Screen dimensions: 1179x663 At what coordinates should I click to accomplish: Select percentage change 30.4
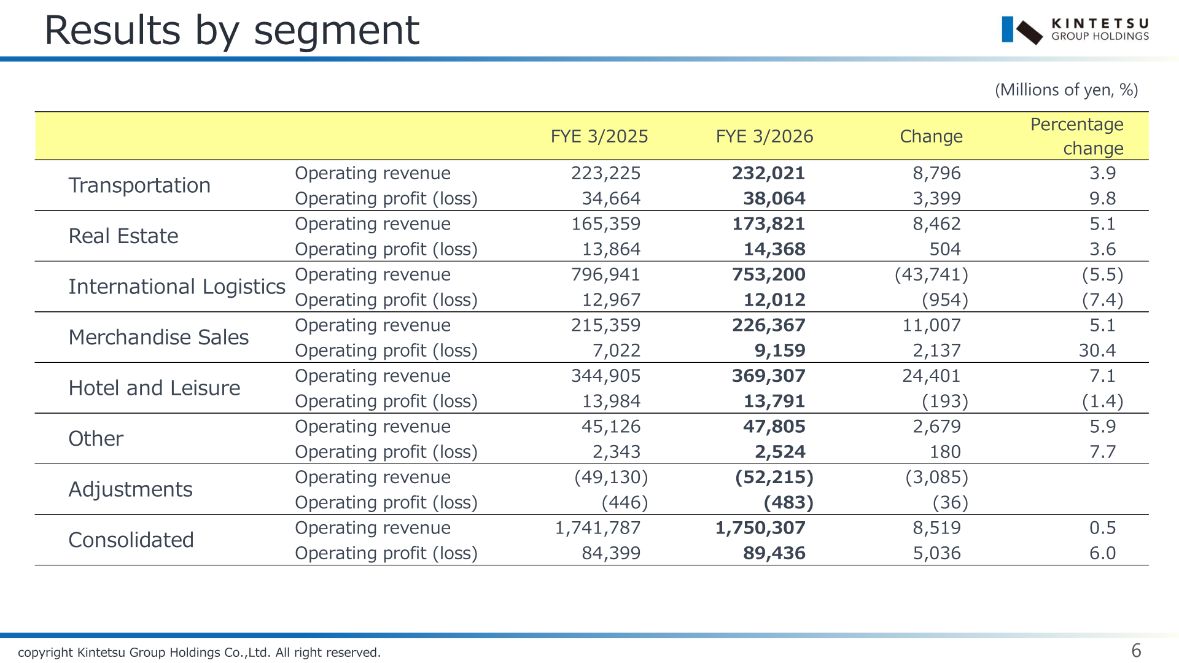(1098, 351)
